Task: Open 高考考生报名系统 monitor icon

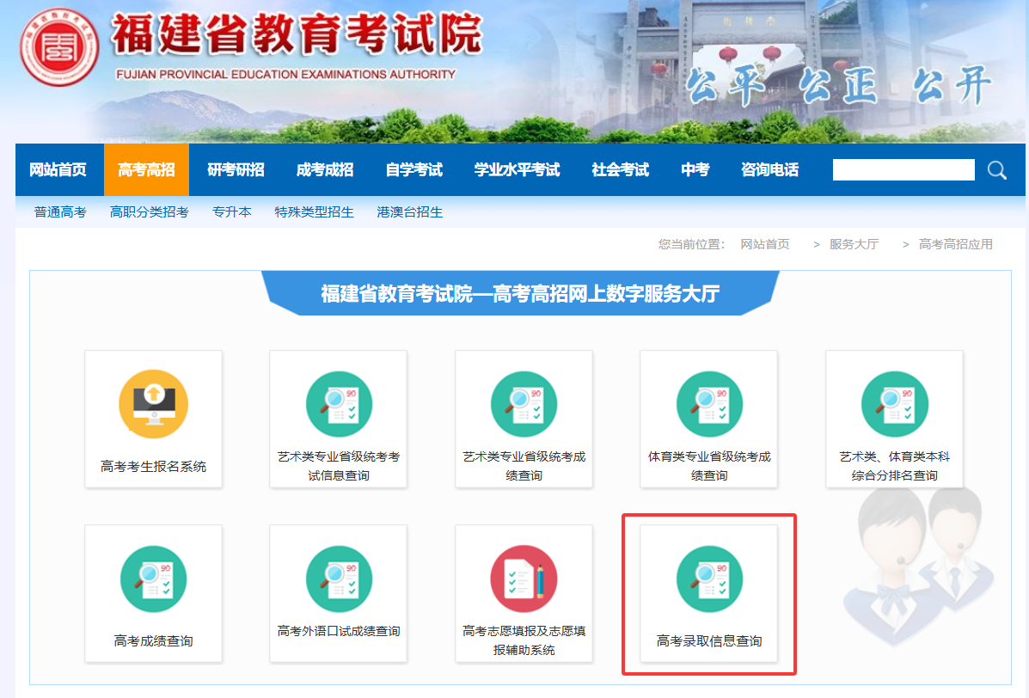Action: (154, 404)
